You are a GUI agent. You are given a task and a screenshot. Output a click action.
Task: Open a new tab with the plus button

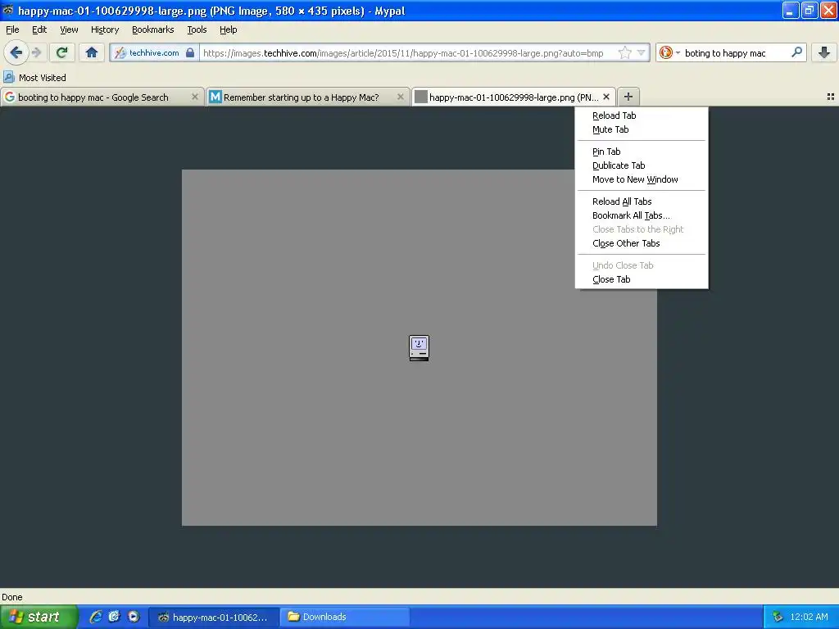pos(628,97)
